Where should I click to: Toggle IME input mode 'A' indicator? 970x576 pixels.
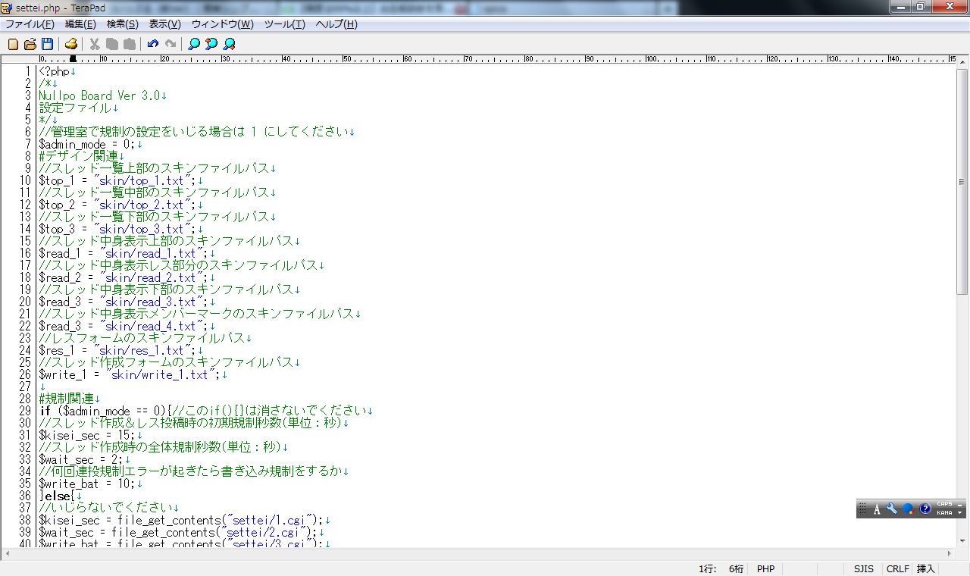tap(877, 509)
